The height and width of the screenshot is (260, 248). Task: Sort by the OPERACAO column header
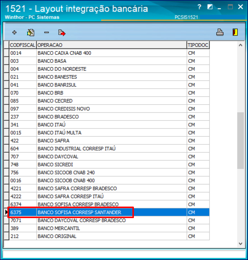coord(111,45)
